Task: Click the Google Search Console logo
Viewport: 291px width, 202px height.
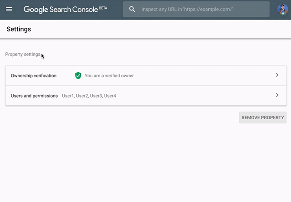Action: (60, 10)
